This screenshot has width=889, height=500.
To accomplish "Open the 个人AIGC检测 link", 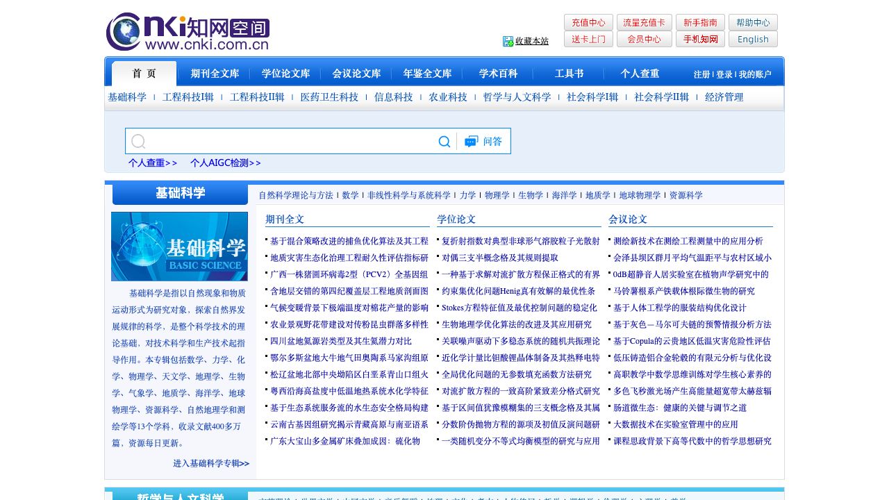I will click(225, 163).
